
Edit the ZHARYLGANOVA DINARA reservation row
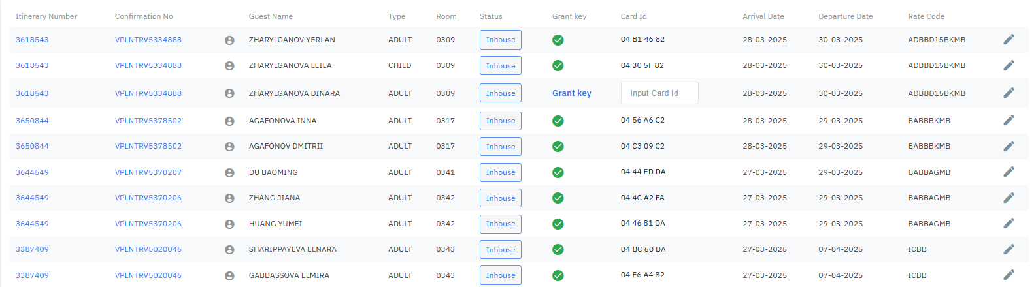coord(1009,93)
